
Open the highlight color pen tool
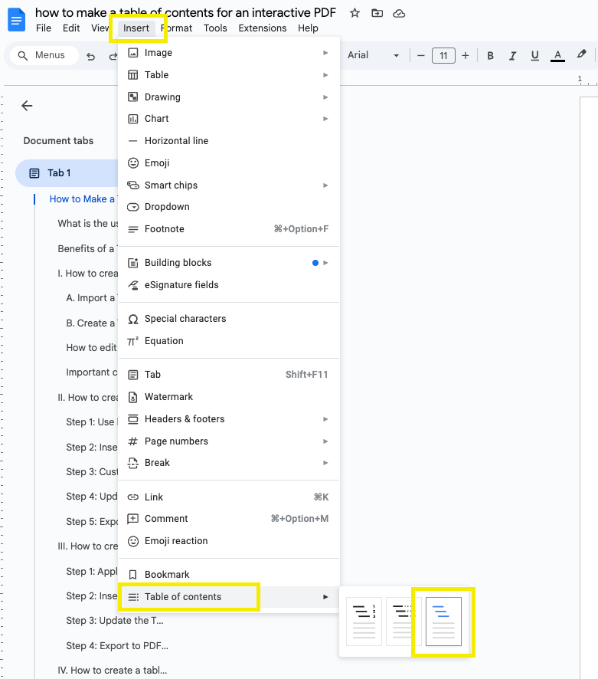(581, 54)
